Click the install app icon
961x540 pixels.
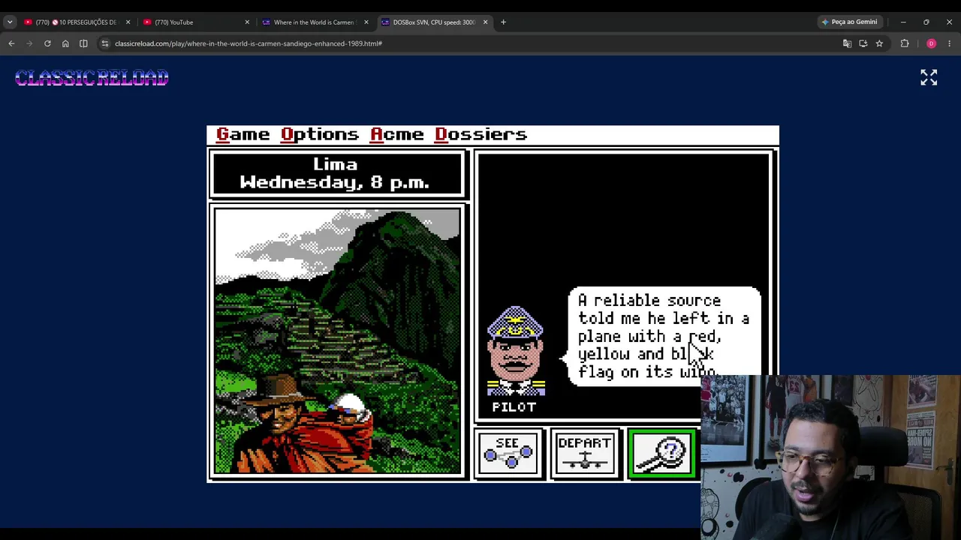tap(863, 43)
